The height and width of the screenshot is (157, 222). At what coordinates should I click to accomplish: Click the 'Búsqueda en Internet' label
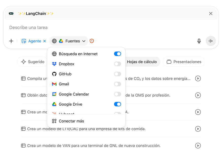pyautogui.click(x=78, y=54)
